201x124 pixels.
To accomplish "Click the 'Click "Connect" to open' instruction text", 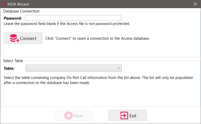I will [97, 38].
